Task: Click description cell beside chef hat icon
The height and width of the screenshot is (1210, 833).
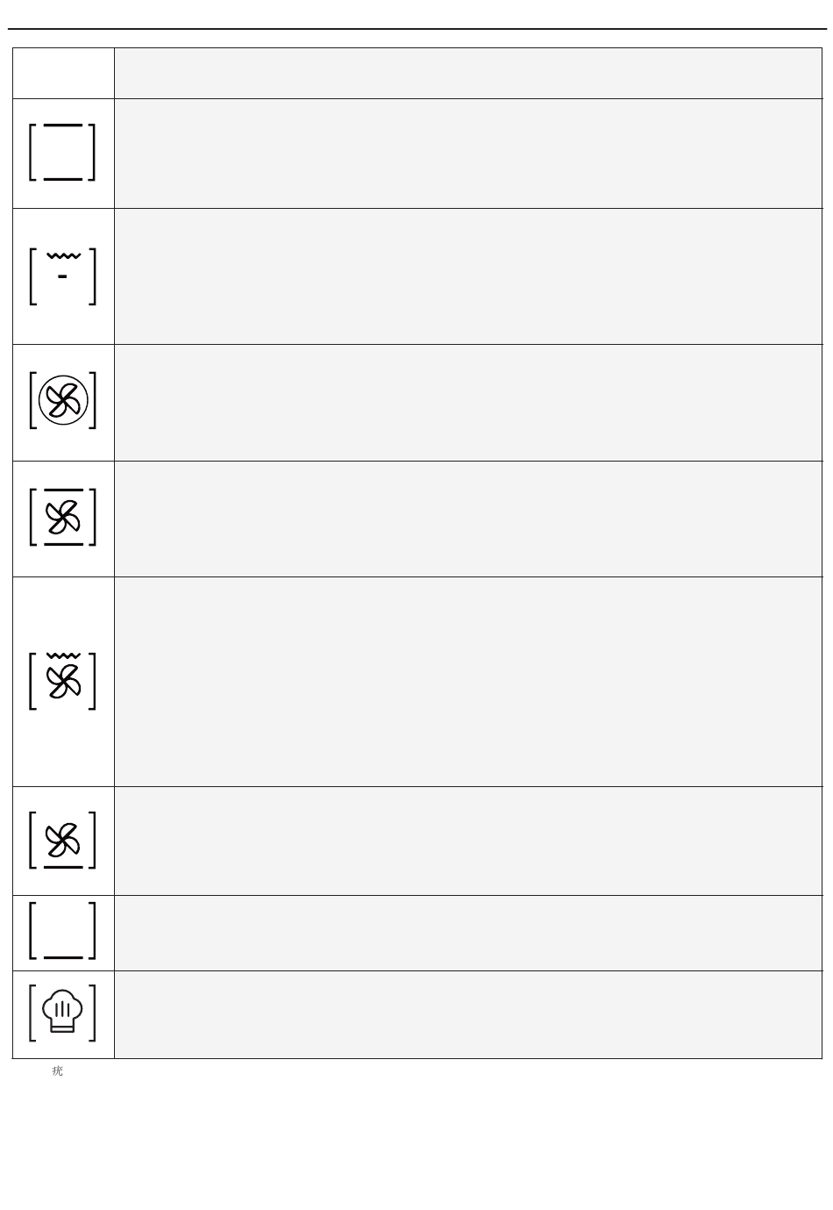Action: click(467, 1014)
